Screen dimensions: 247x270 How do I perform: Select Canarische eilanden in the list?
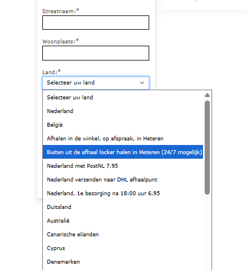point(123,234)
